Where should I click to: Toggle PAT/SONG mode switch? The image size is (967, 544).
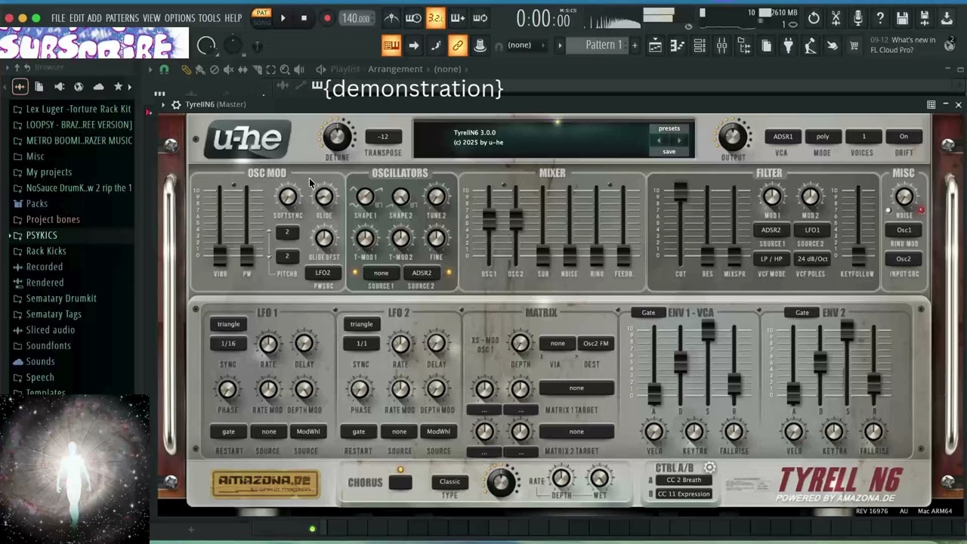261,17
